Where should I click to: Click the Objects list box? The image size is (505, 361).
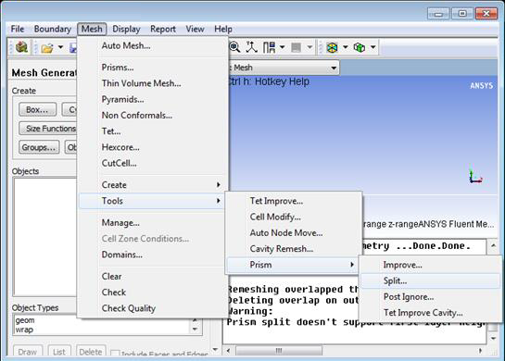click(x=45, y=236)
